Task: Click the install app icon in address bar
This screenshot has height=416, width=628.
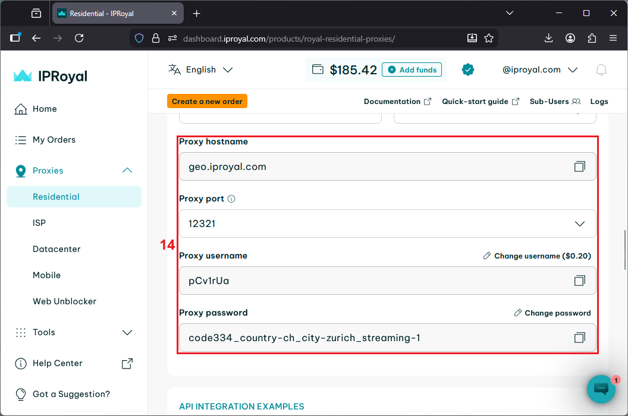Action: click(x=472, y=38)
